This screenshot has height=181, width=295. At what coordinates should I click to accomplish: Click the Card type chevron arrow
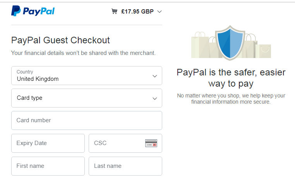pyautogui.click(x=155, y=98)
